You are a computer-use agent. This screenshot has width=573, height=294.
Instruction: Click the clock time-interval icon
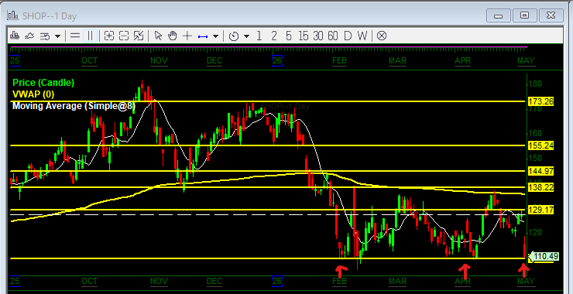pos(234,36)
